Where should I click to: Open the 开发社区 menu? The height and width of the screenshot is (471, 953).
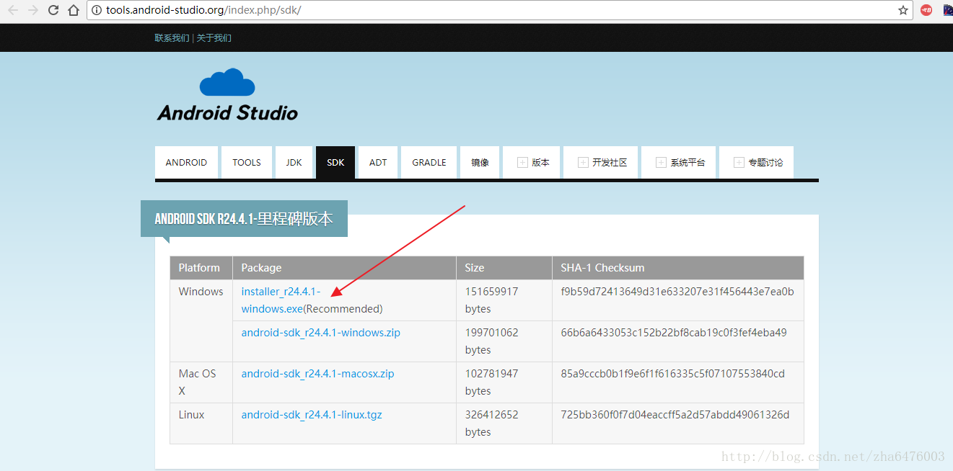[x=600, y=162]
